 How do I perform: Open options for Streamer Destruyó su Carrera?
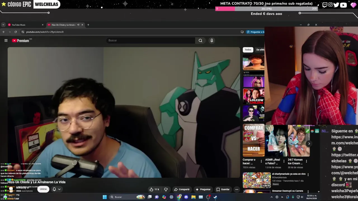[308, 192]
